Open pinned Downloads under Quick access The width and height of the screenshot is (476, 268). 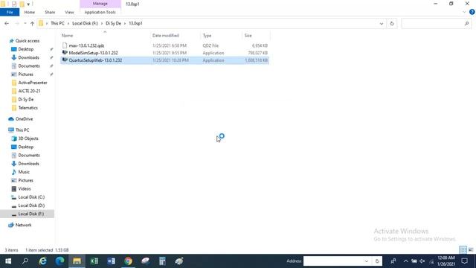pyautogui.click(x=28, y=57)
